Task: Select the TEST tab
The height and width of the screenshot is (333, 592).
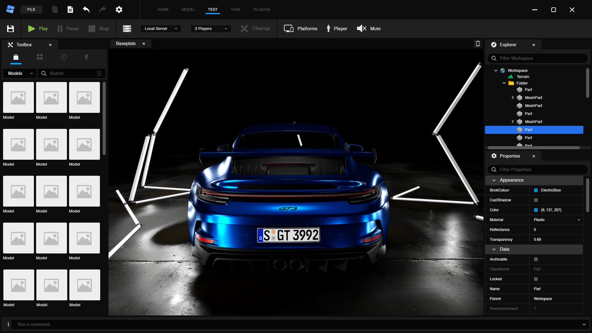Action: (x=213, y=9)
